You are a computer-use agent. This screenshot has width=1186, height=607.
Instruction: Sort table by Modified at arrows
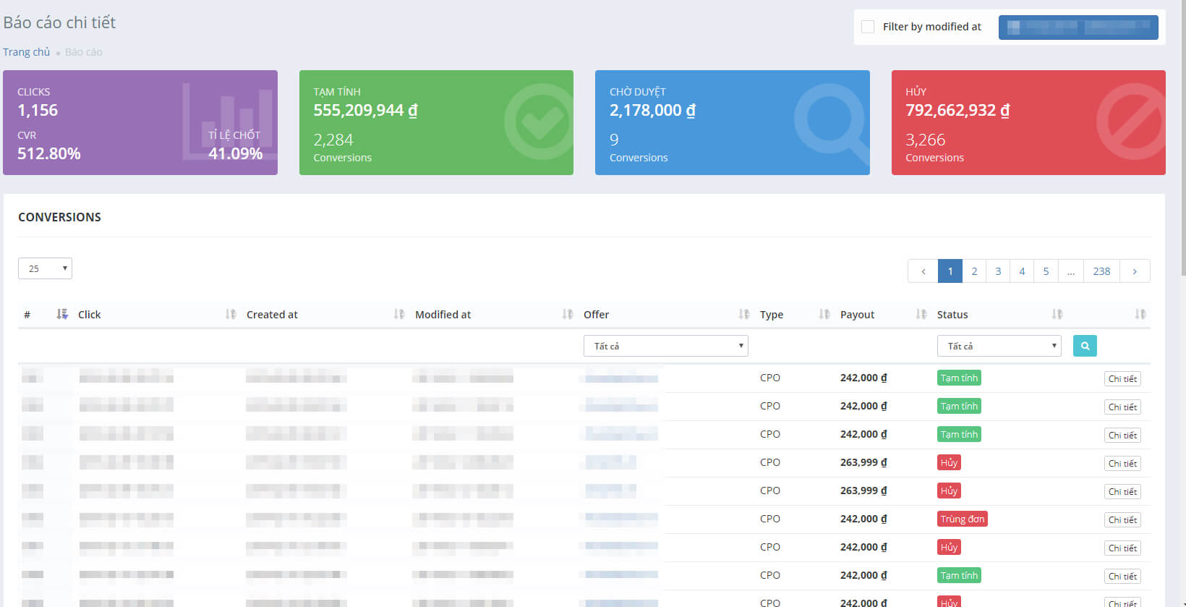click(x=568, y=314)
